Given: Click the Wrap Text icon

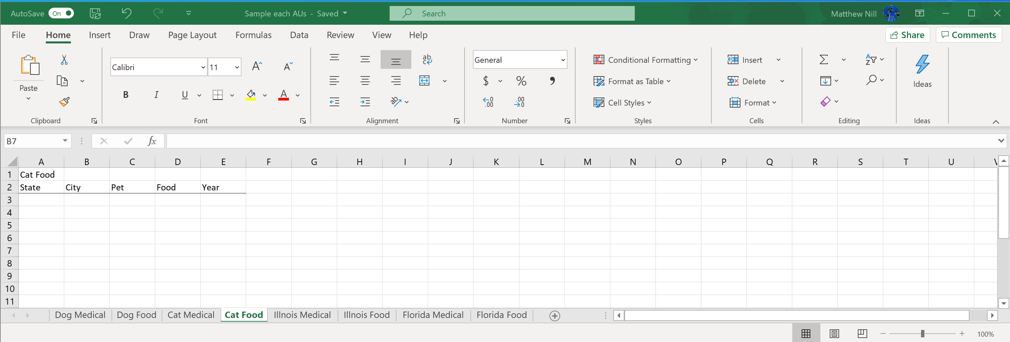Looking at the screenshot, I should tap(427, 59).
